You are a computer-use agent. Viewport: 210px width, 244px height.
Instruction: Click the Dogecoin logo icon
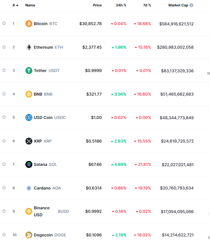[x=29, y=235]
